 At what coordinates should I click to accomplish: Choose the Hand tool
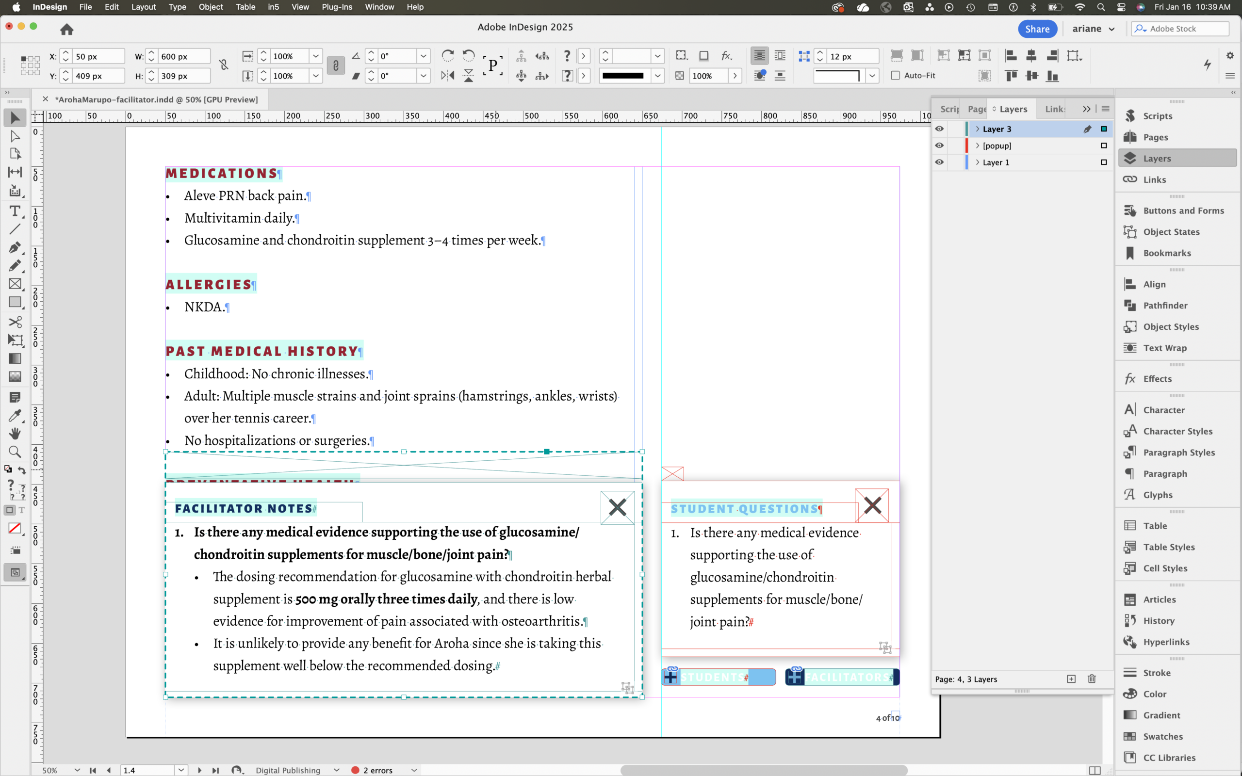[x=15, y=433]
